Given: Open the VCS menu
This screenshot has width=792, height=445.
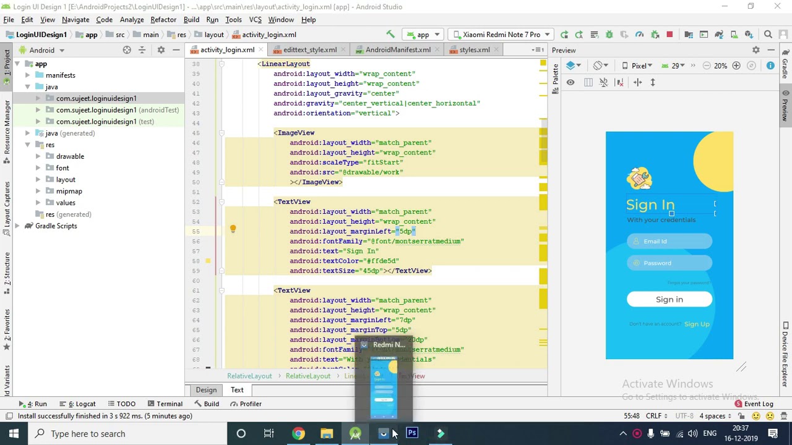Looking at the screenshot, I should [255, 20].
